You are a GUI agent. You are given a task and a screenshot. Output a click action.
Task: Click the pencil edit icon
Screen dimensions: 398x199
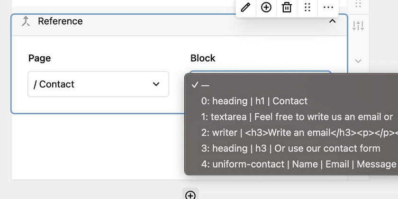pyautogui.click(x=245, y=8)
